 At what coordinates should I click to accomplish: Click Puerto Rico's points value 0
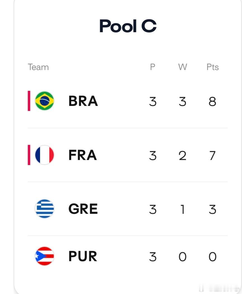tap(213, 257)
